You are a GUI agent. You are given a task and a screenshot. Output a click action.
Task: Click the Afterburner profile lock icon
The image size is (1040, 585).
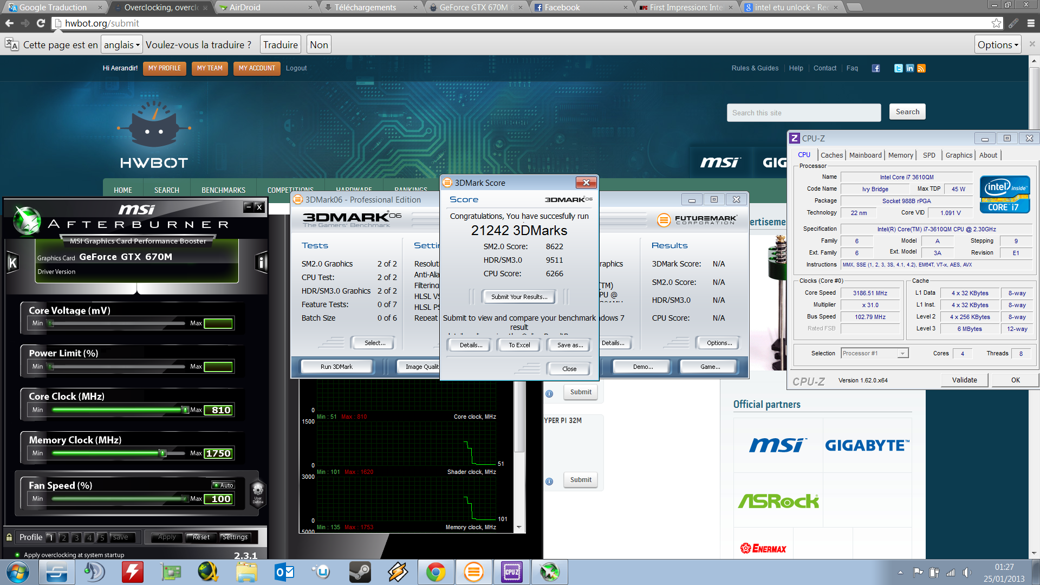[x=9, y=537]
